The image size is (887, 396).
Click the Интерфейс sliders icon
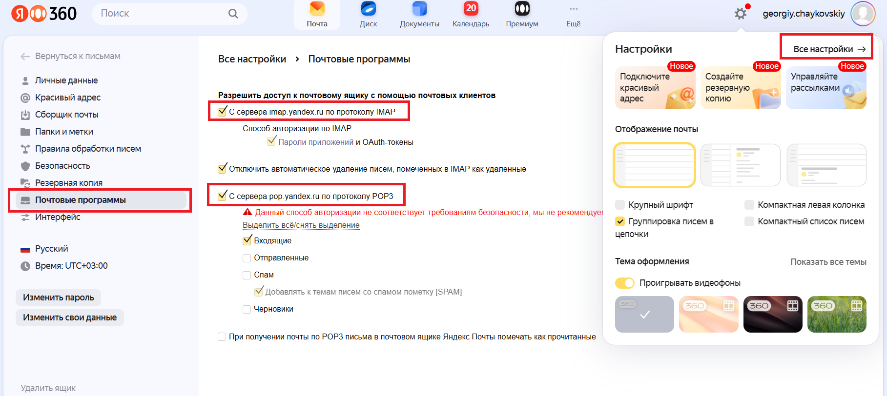(25, 217)
